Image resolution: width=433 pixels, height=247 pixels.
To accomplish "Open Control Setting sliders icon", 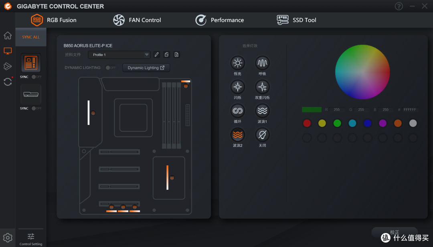I will [31, 237].
